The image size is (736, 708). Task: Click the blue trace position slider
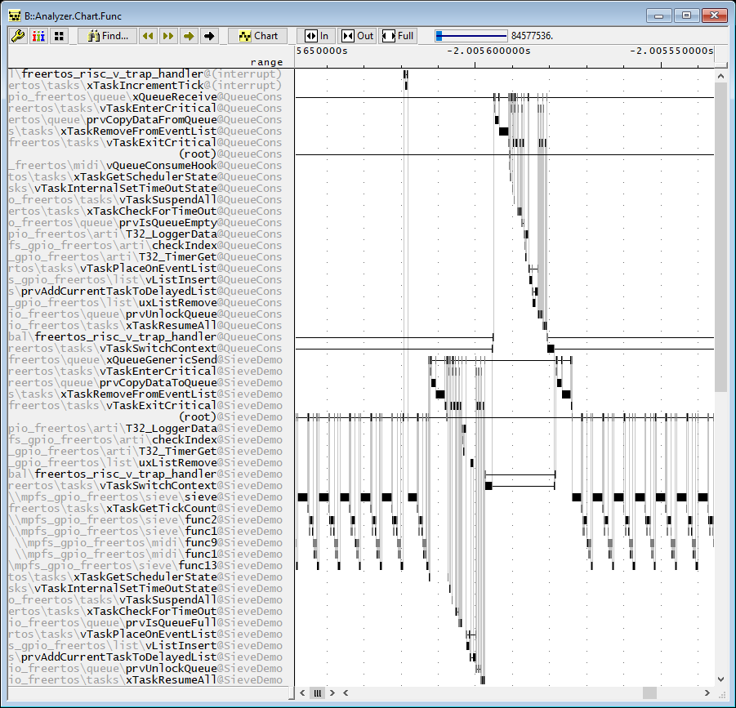click(471, 36)
